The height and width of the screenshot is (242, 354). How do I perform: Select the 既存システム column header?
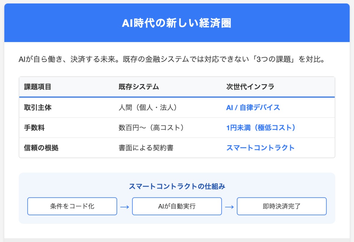pos(139,87)
